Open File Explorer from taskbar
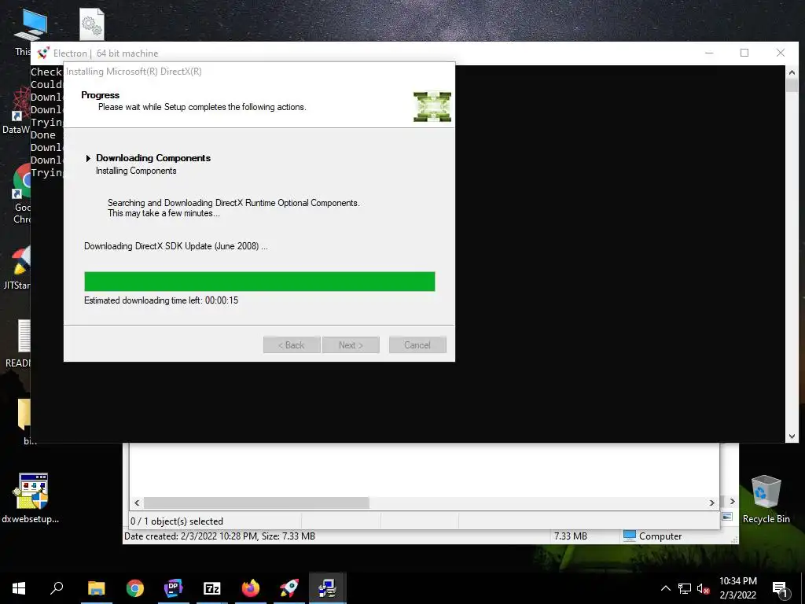 [x=96, y=588]
